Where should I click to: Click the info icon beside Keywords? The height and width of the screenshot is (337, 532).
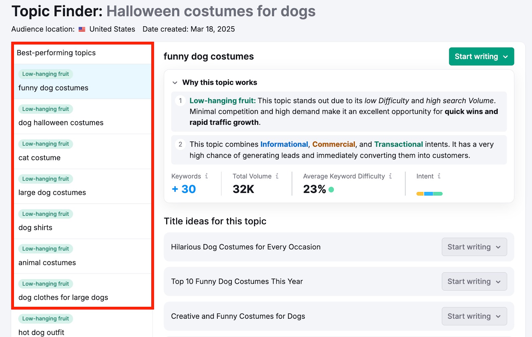tap(206, 176)
